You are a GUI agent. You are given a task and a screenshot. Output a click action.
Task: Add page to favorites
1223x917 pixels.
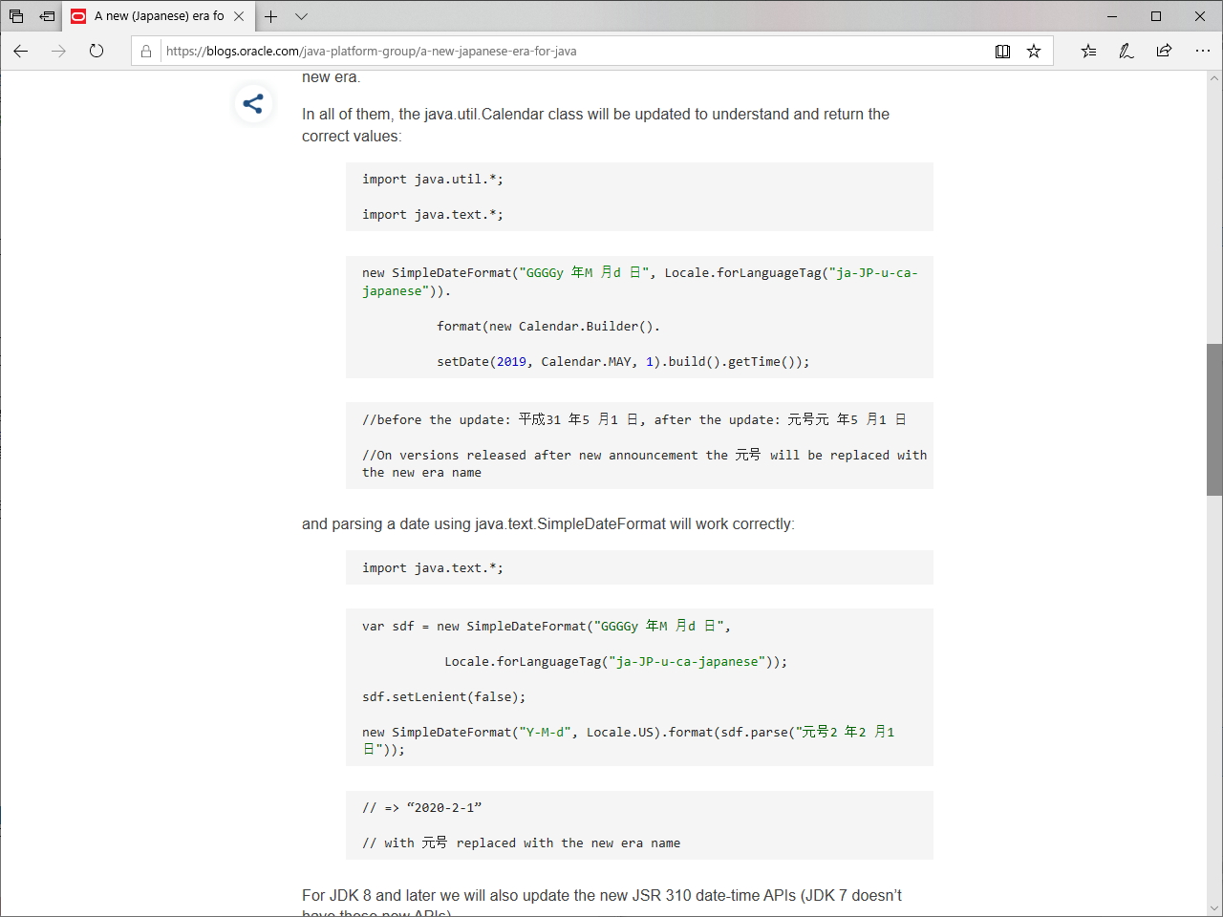click(1034, 52)
